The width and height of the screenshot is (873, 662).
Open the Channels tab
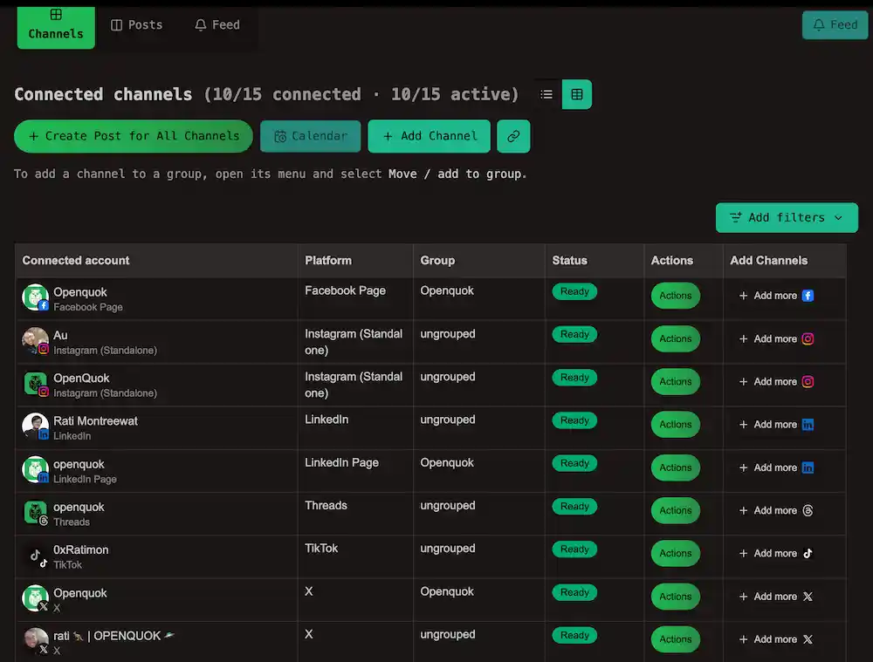pos(56,25)
